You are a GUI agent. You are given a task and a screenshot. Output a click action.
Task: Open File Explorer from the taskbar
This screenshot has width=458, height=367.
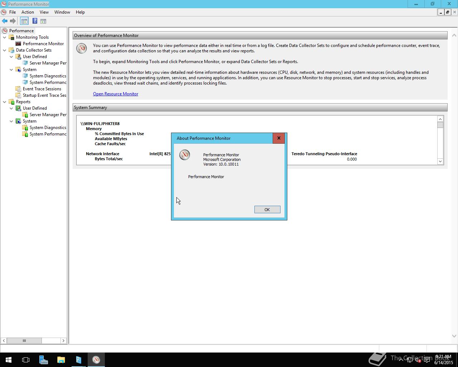click(x=61, y=360)
